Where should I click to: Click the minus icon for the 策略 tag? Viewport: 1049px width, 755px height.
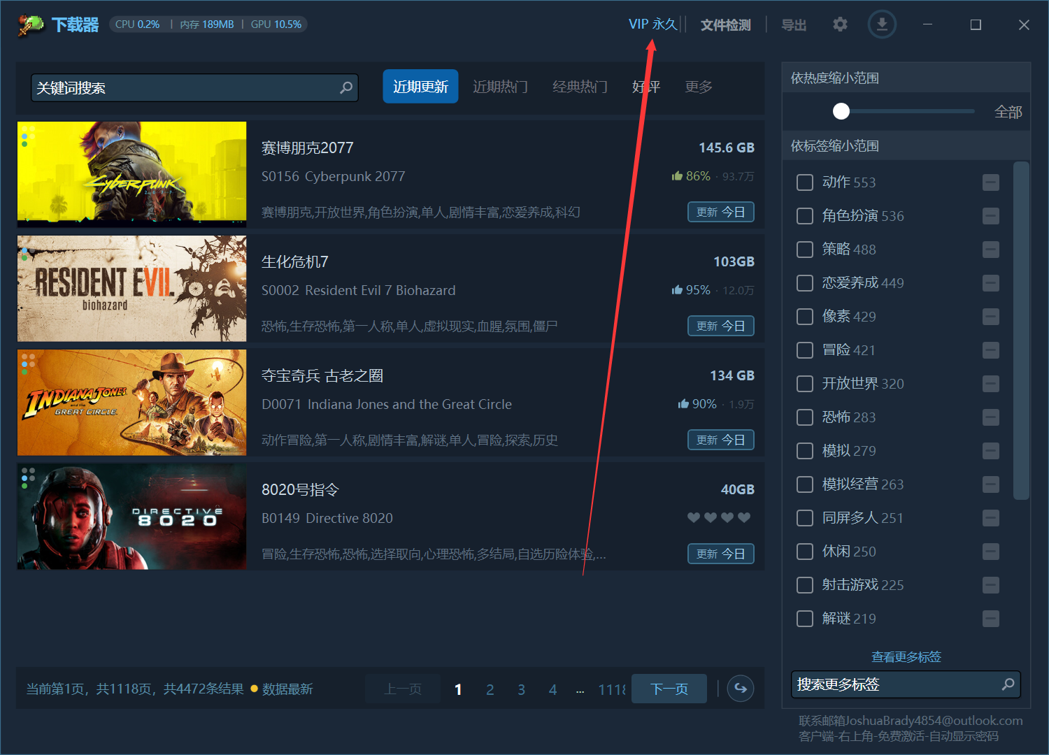tap(991, 250)
